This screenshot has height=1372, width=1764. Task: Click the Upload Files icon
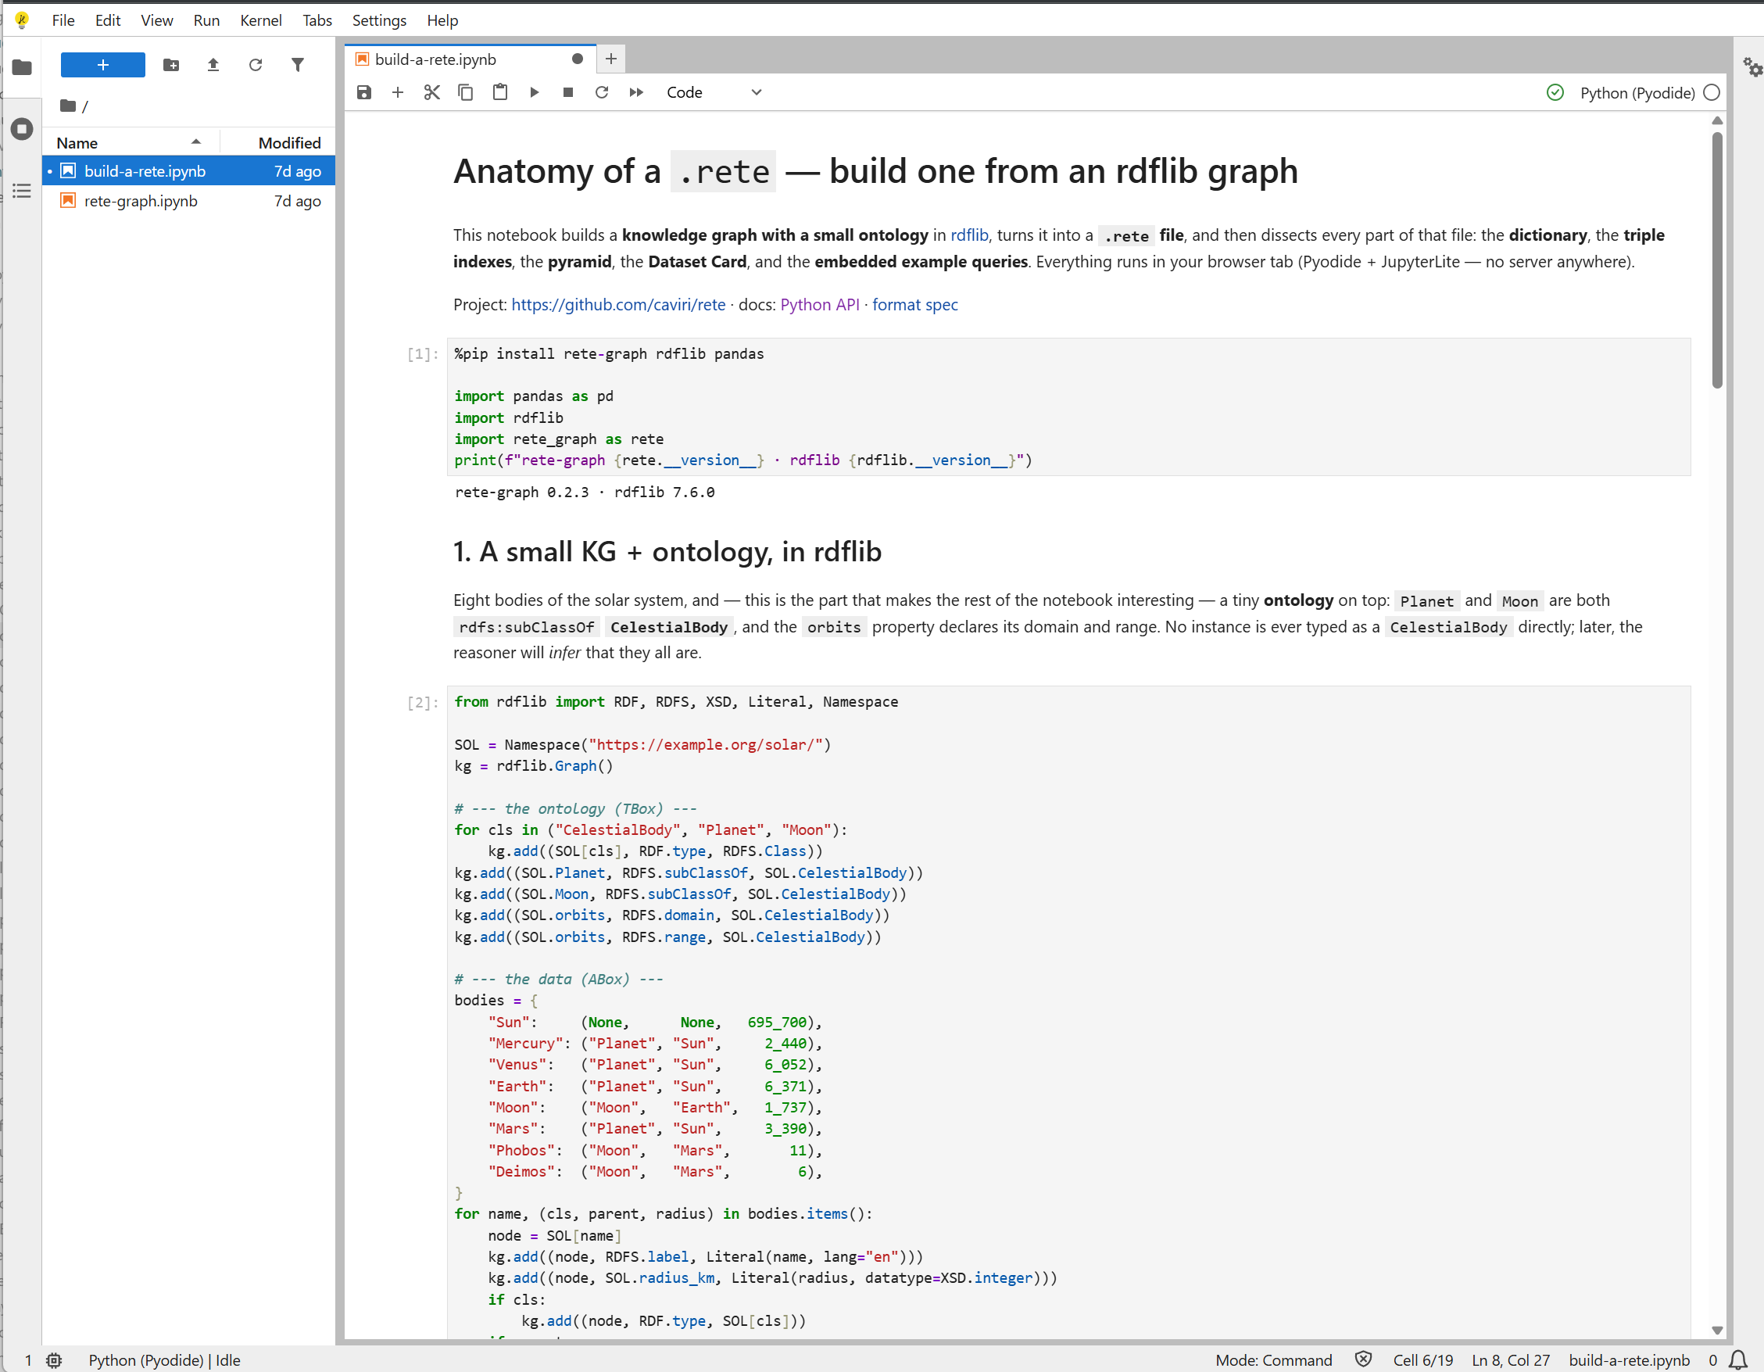[x=213, y=65]
